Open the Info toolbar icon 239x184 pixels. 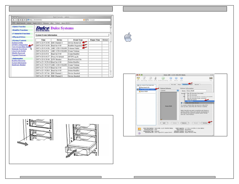pos(171,78)
